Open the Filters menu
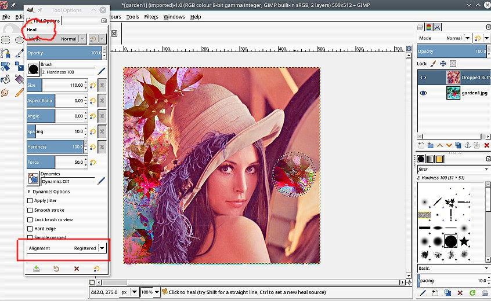Viewport: 491px width, 301px height. click(x=151, y=17)
